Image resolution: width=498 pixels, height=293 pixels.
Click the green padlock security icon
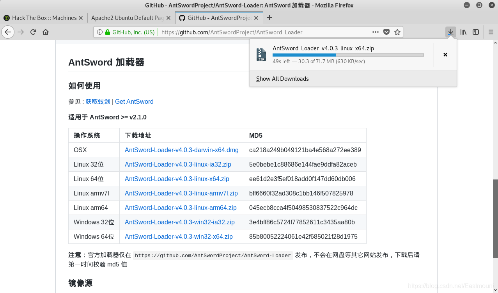pos(108,32)
